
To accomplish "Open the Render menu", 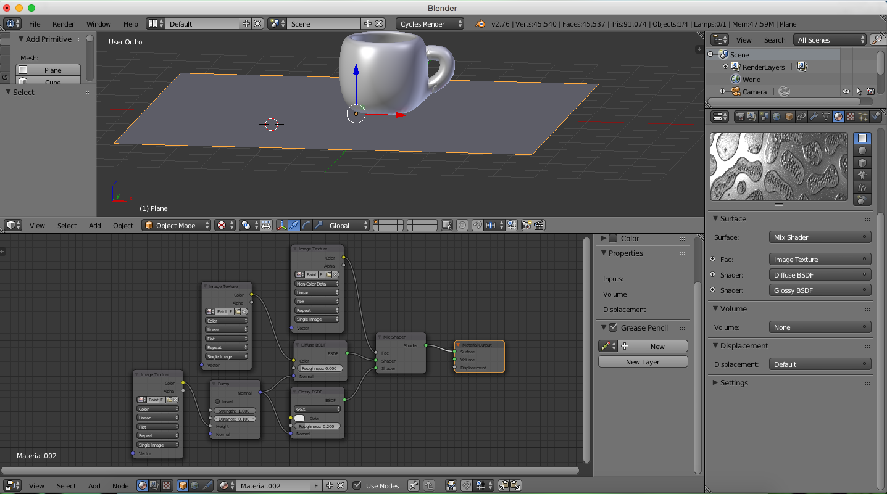I will click(63, 23).
